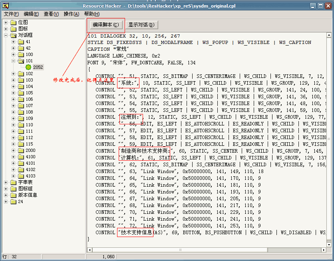
Task: Expand the 24 tree node
Action: [x=6, y=201]
